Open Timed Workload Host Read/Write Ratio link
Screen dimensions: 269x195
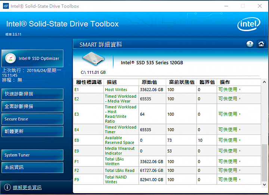pos(120,114)
